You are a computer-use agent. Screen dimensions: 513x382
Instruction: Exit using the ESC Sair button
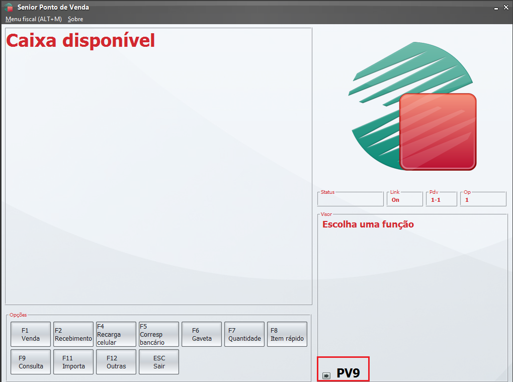pos(158,362)
